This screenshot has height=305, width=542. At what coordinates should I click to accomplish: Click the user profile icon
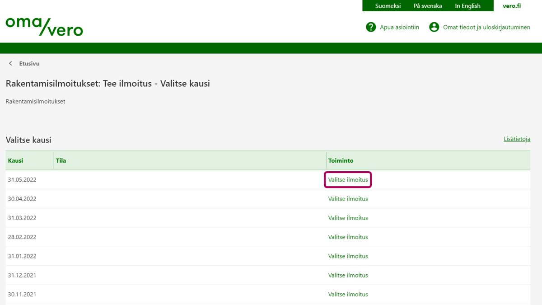[x=434, y=27]
